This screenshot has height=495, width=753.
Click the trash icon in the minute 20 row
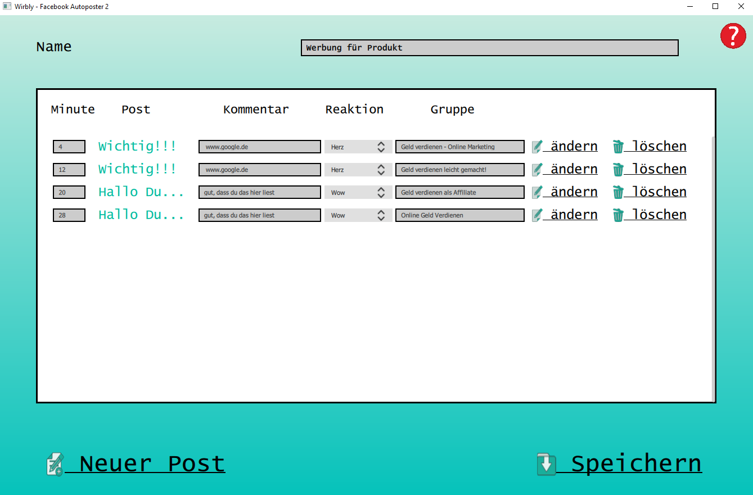coord(618,193)
